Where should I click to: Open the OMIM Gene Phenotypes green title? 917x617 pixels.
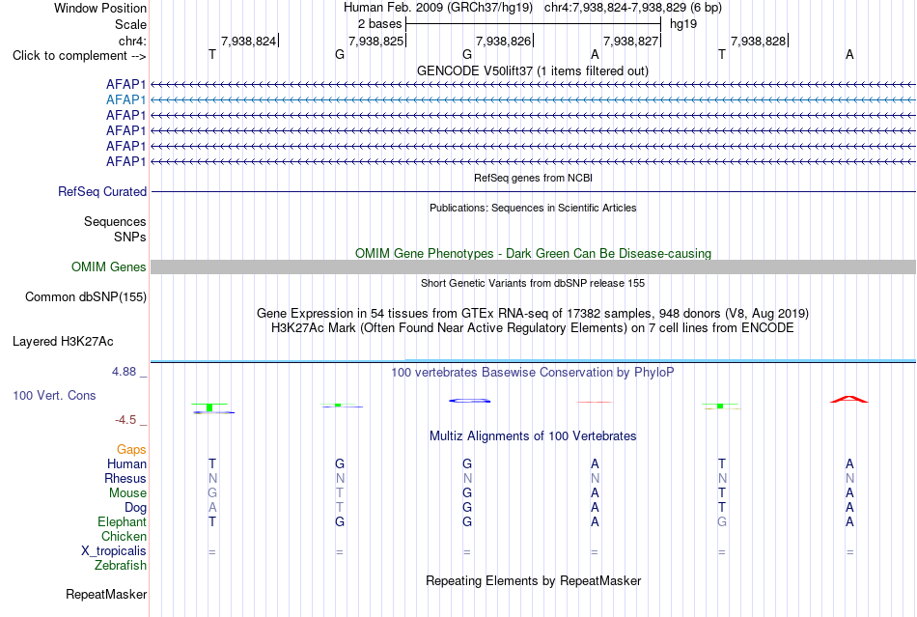533,253
